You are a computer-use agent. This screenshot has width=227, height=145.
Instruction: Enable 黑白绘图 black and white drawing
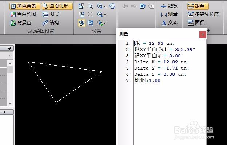click(23, 14)
